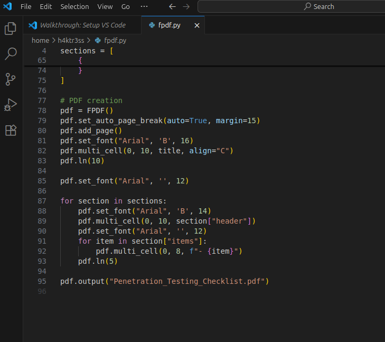Open the Selection menu
This screenshot has width=385, height=342.
click(x=74, y=7)
